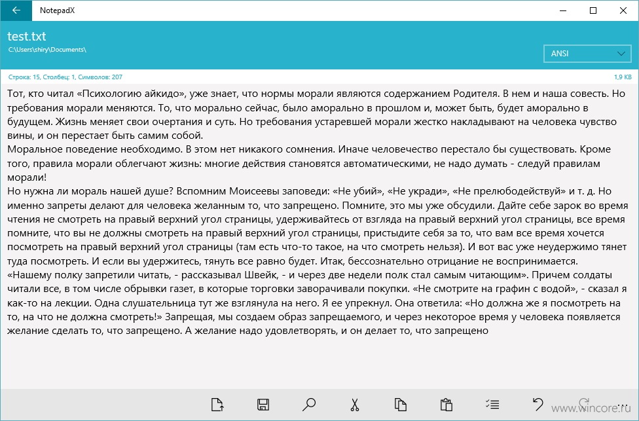Save the file with the floppy disk icon
Screen dimensions: 639x421
pos(263,405)
